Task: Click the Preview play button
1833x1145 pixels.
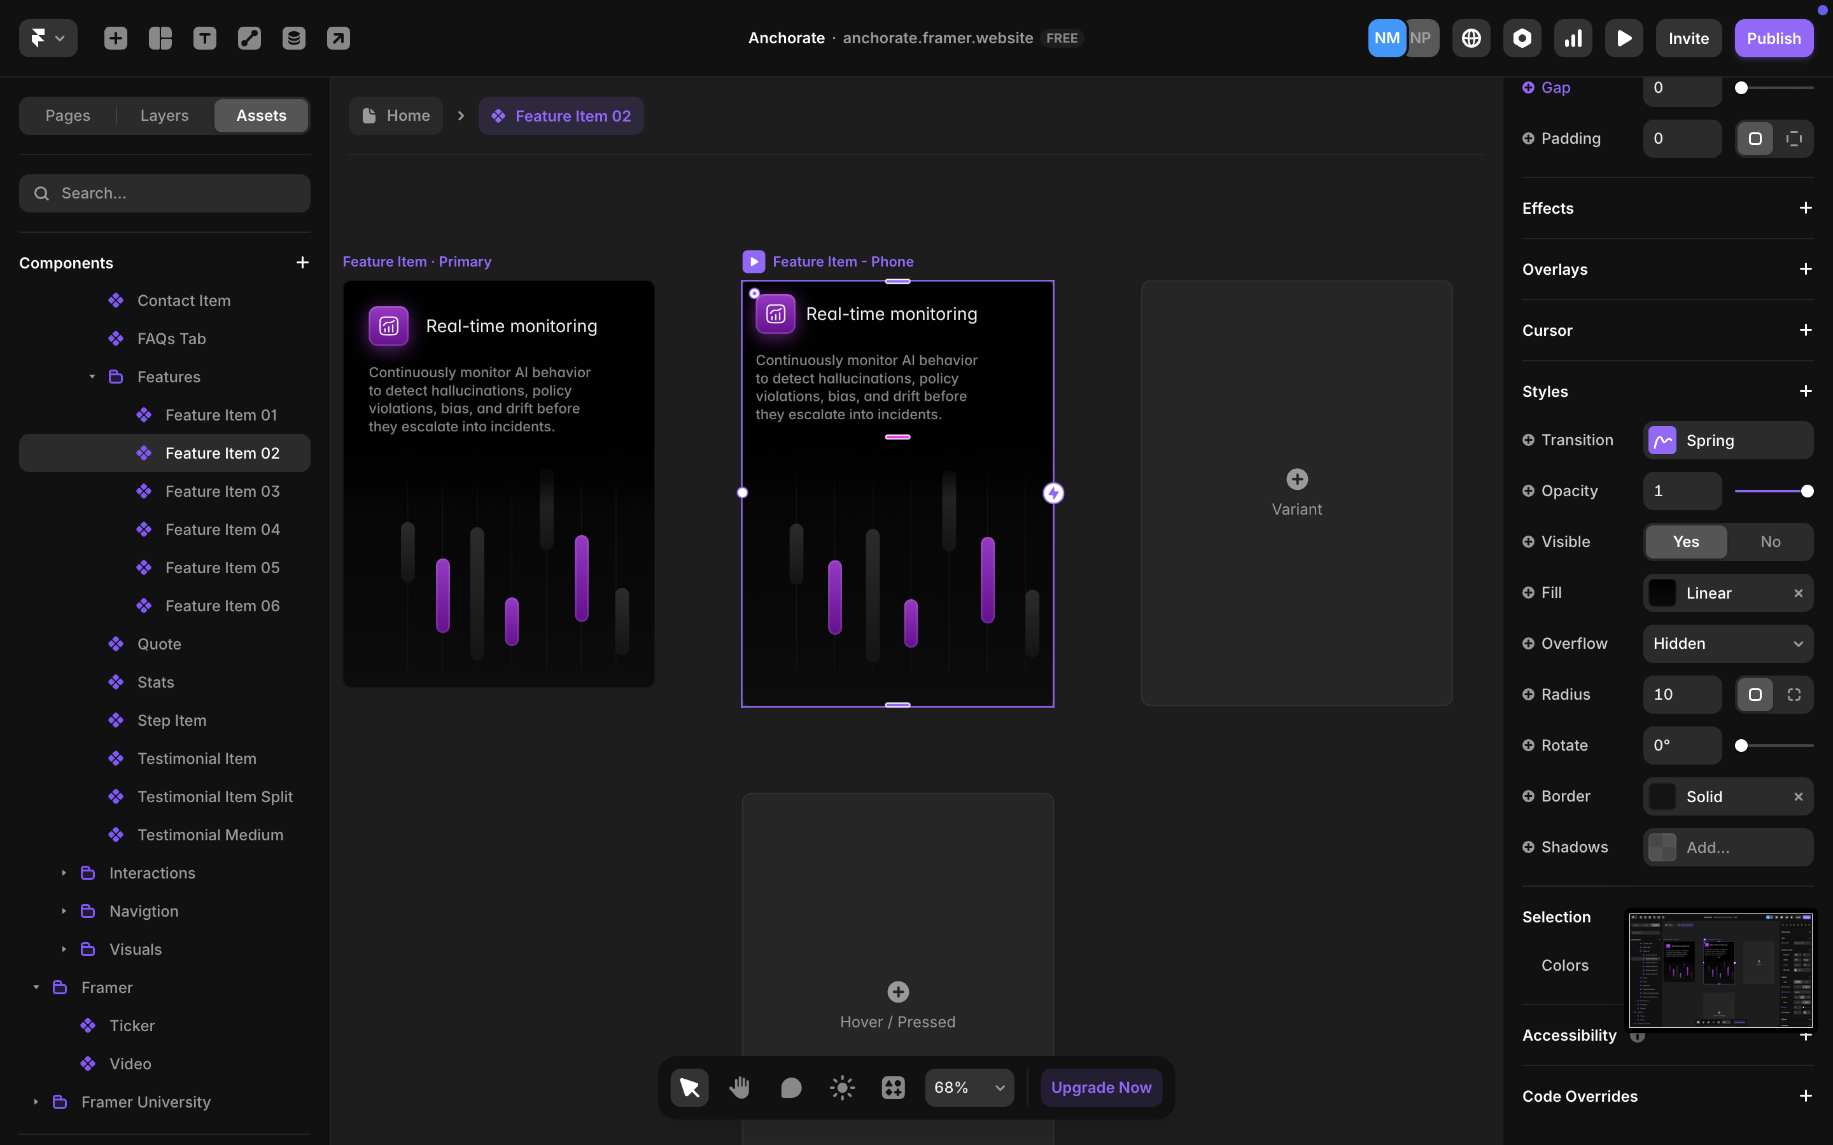Action: [x=1623, y=38]
